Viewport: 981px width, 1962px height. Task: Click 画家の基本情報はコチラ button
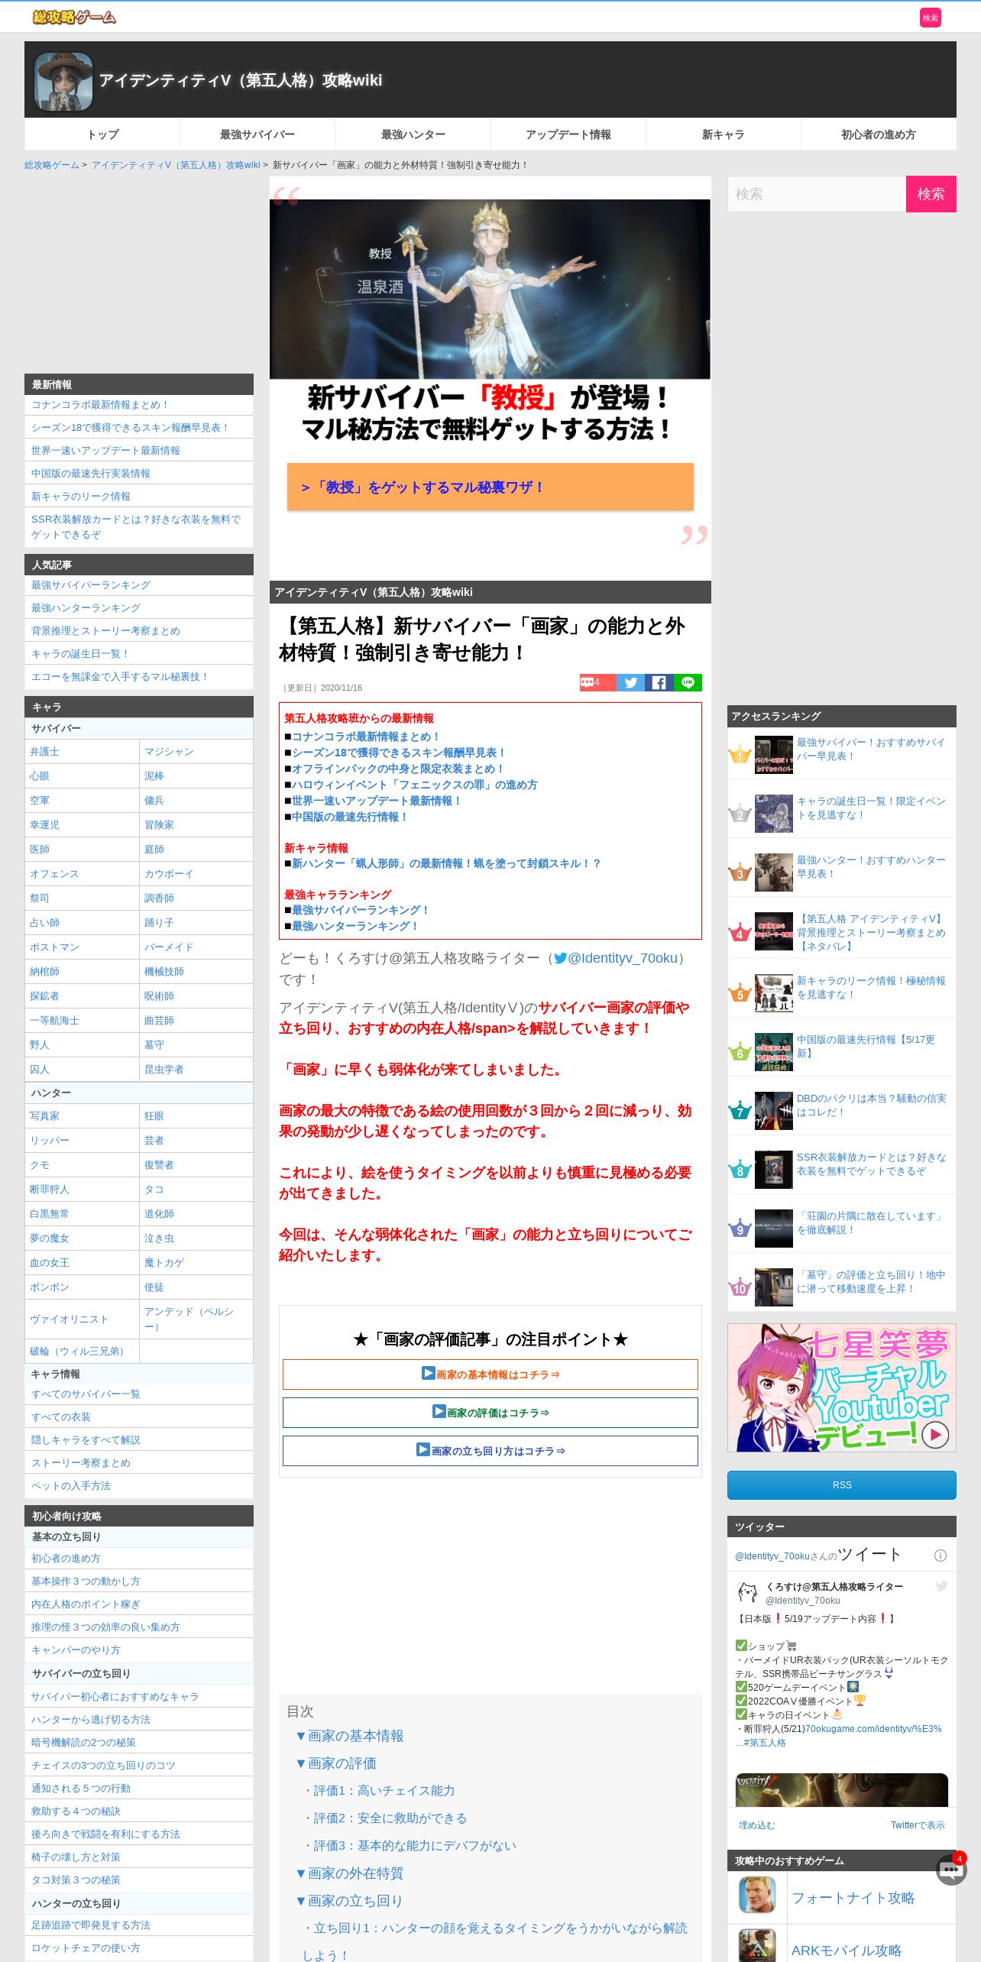click(x=490, y=1374)
